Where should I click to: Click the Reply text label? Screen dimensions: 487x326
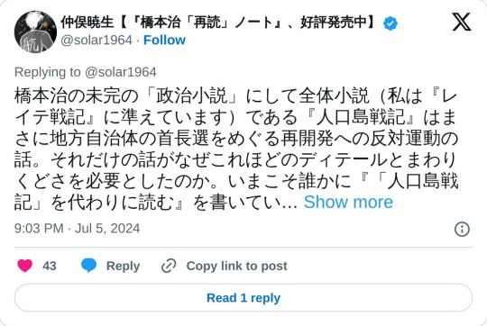[123, 267]
